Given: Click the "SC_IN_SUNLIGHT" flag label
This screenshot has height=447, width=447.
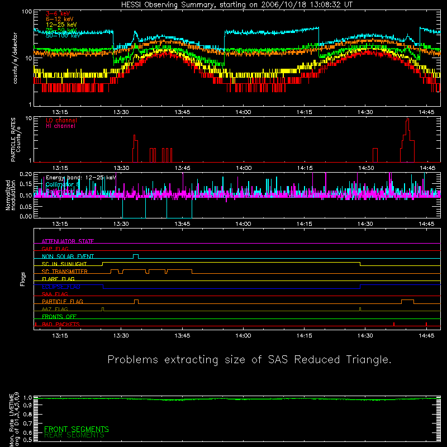Looking at the screenshot, I should point(64,264).
